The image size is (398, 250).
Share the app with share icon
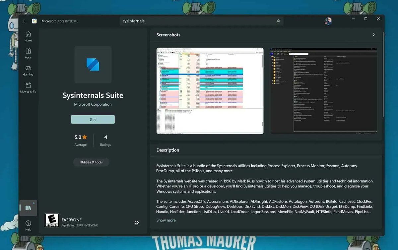(x=137, y=223)
